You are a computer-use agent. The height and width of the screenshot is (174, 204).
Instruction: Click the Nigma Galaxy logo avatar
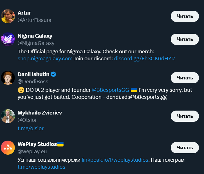8,39
